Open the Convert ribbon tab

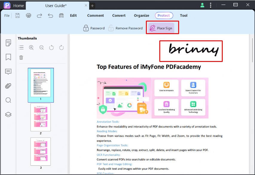119,16
